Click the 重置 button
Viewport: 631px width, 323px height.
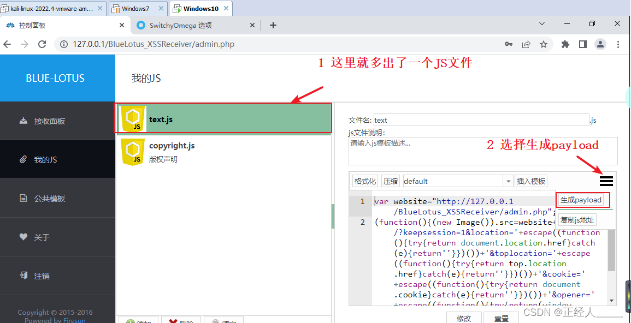coord(501,318)
